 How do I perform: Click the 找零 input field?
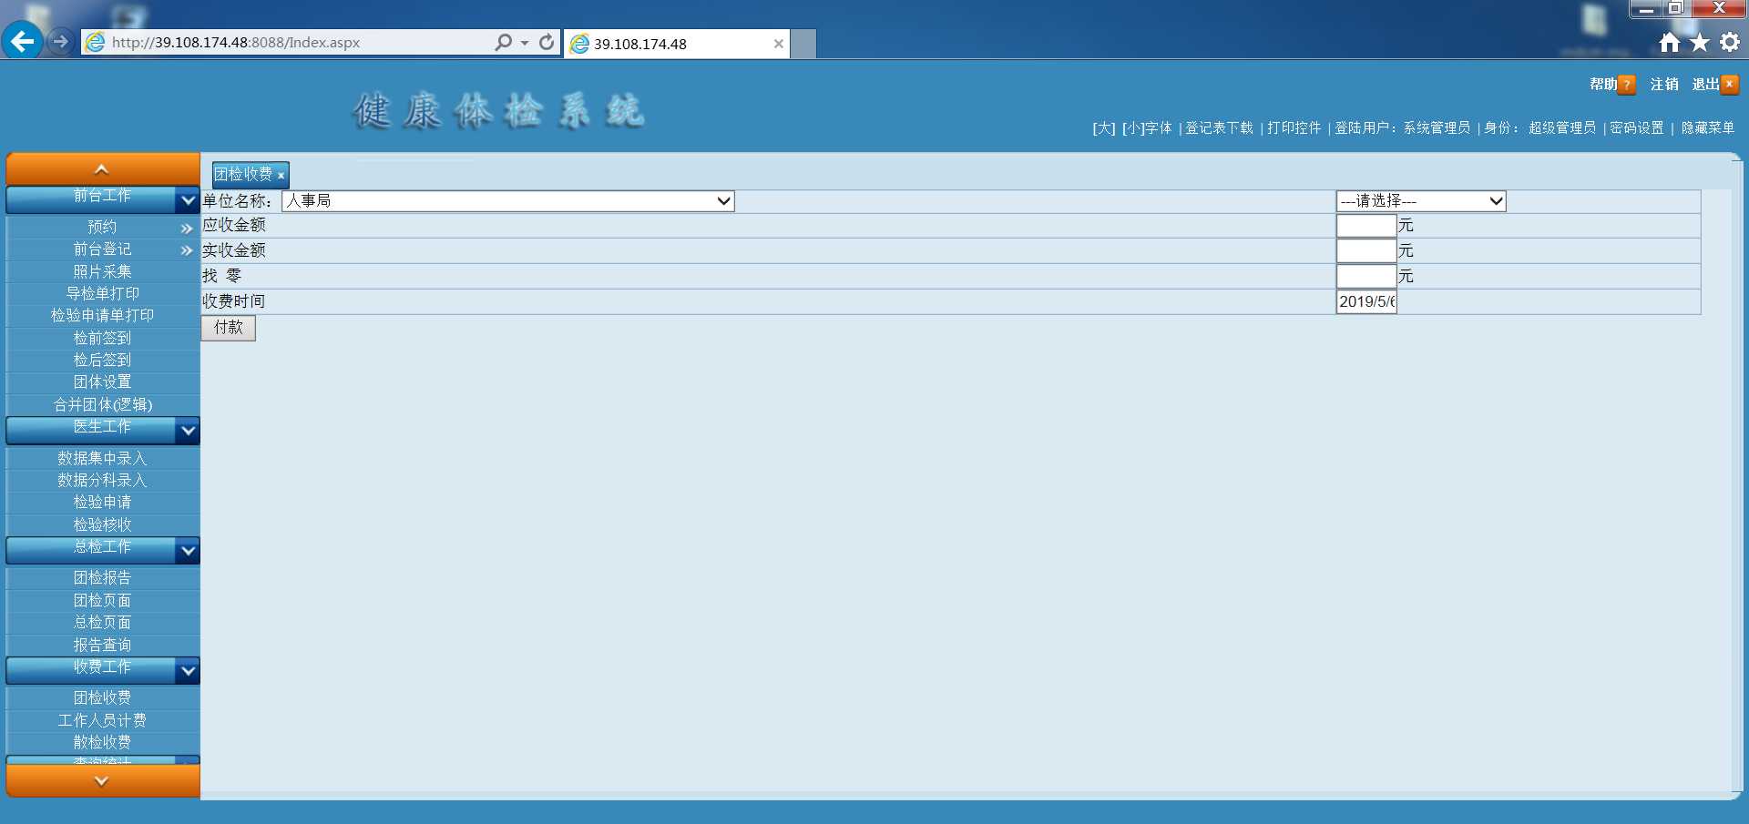point(1366,276)
